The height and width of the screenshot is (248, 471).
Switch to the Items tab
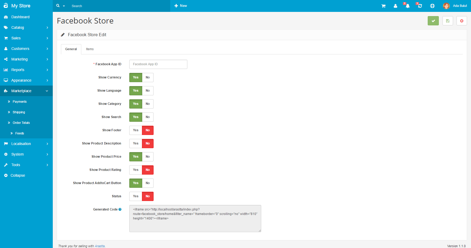pyautogui.click(x=90, y=49)
